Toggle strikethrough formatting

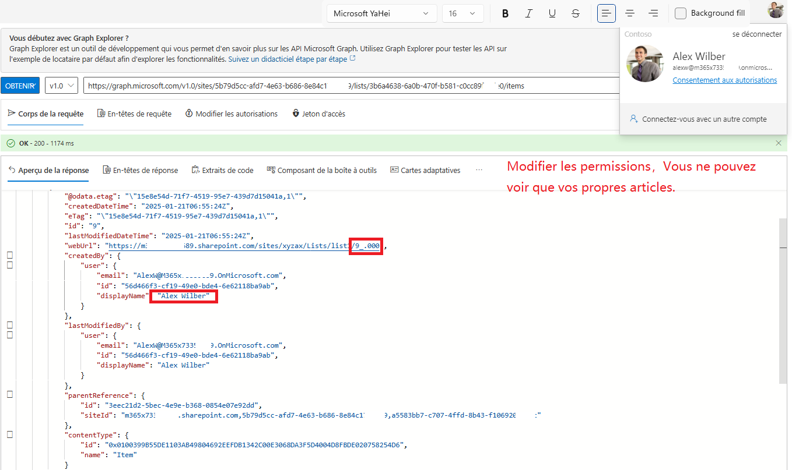click(576, 13)
